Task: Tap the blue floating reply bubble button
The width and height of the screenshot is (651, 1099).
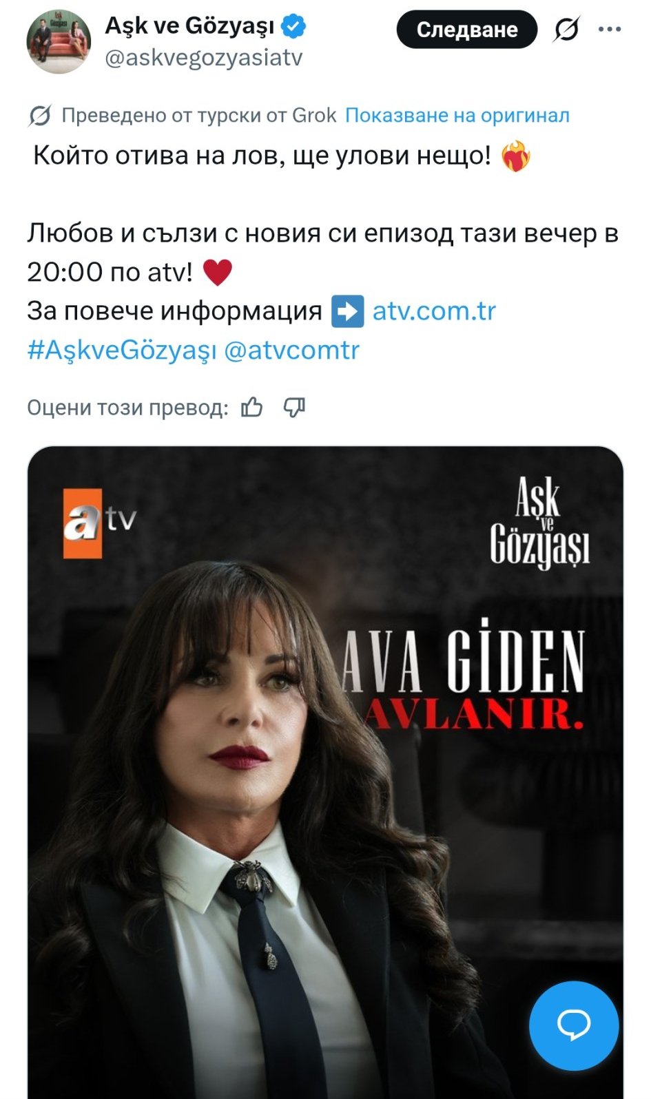Action: [x=574, y=1026]
